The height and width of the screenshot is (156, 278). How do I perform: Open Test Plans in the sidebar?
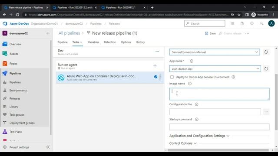click(16, 132)
